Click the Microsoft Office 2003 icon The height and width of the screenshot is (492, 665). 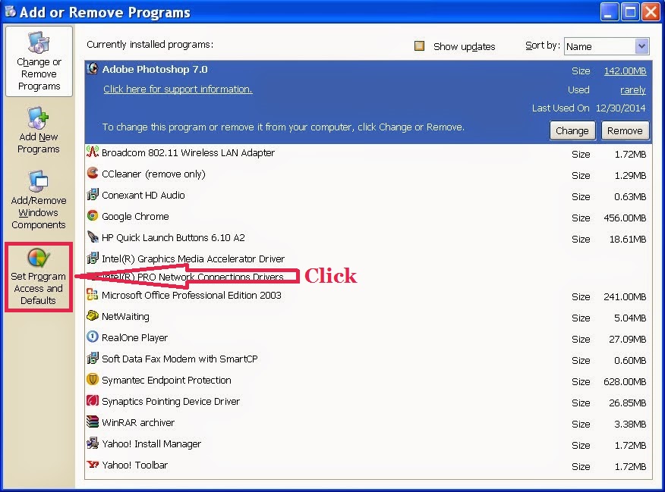tap(93, 294)
